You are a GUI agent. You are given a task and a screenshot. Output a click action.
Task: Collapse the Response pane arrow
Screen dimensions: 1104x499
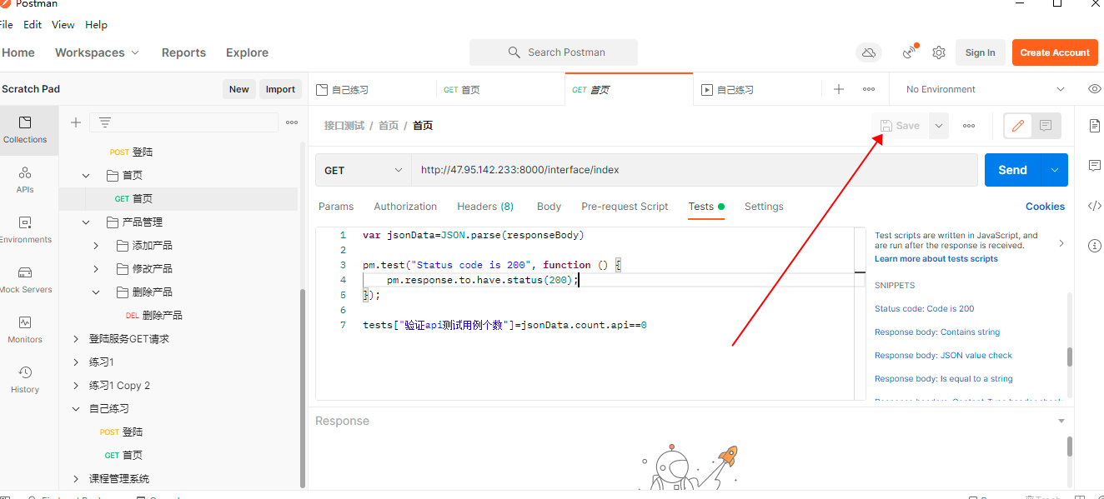coord(1061,422)
